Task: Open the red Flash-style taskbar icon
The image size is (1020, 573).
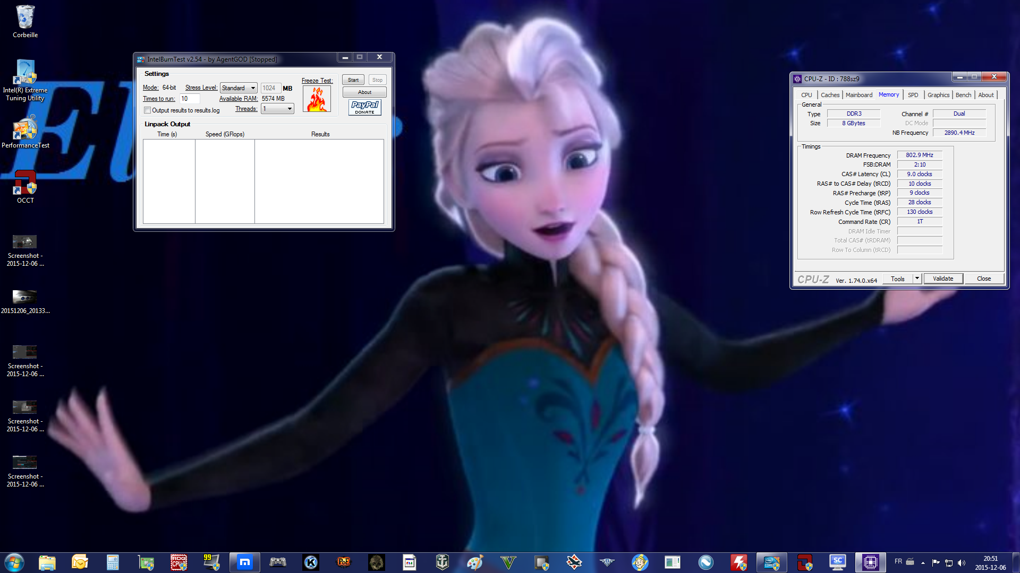Action: point(738,562)
